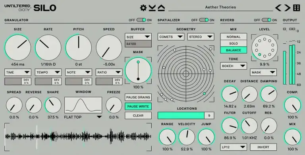The height and width of the screenshot is (155, 305).
Task: Click the Locations count value 9
Action: [209, 116]
